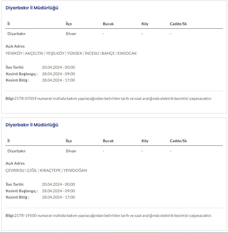Click the second Kesinti Bitiş date value

58,197
